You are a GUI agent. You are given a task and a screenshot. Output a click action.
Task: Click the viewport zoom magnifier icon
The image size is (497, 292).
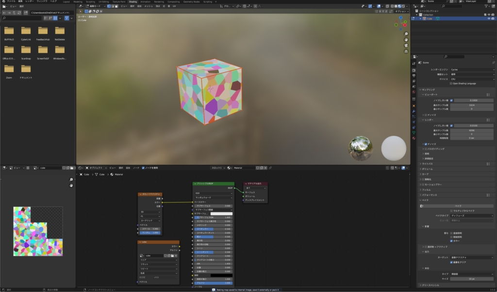(406, 34)
